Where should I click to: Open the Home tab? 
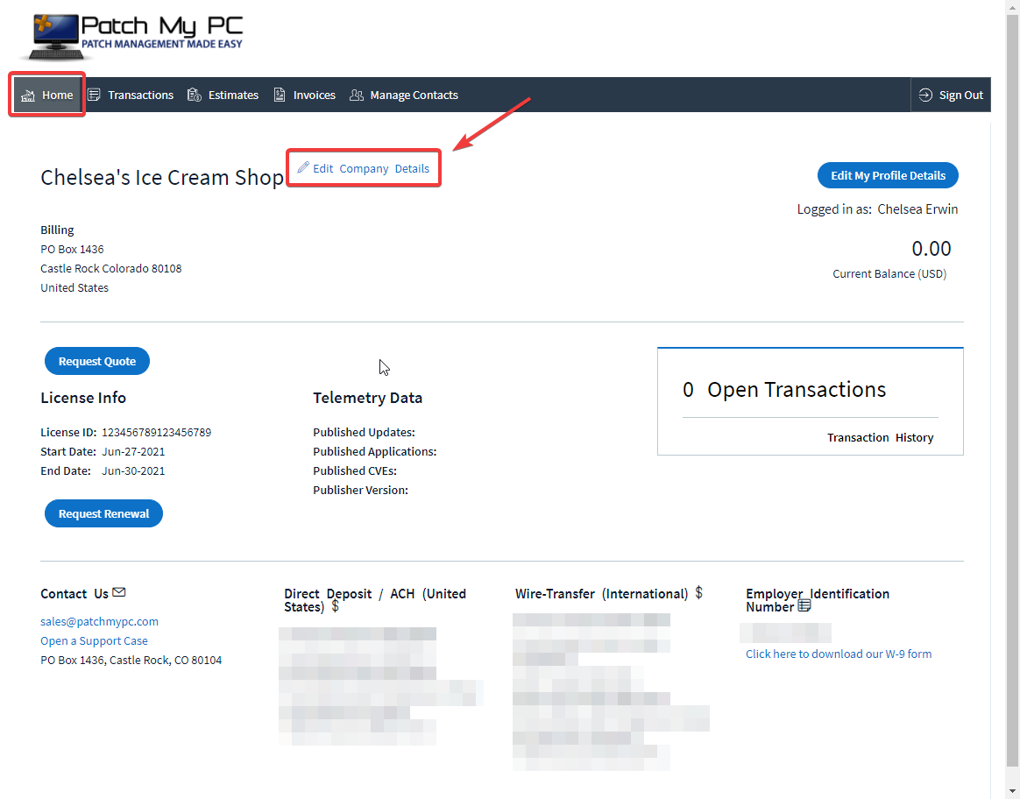[47, 95]
